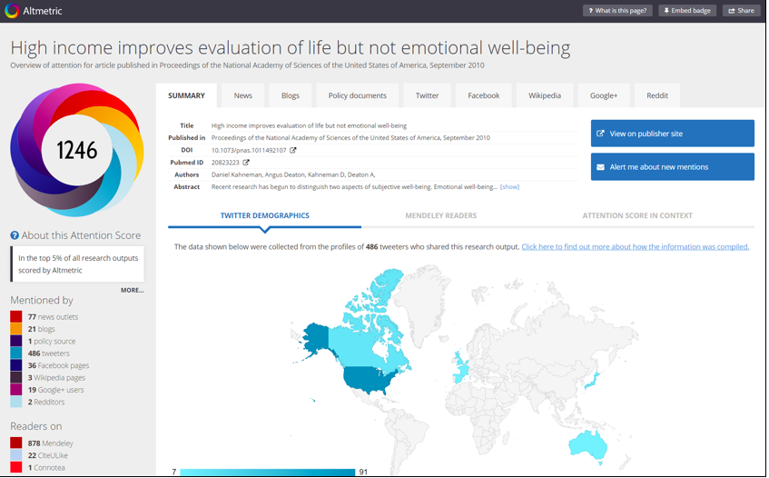This screenshot has height=478, width=769.
Task: Switch to the Google+ tab
Action: [x=604, y=95]
